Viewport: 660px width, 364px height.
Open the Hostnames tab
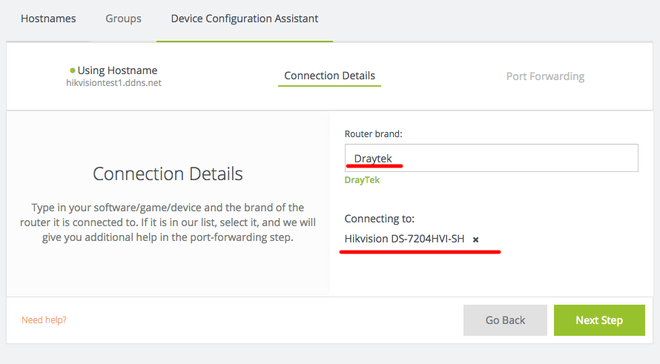pyautogui.click(x=48, y=19)
